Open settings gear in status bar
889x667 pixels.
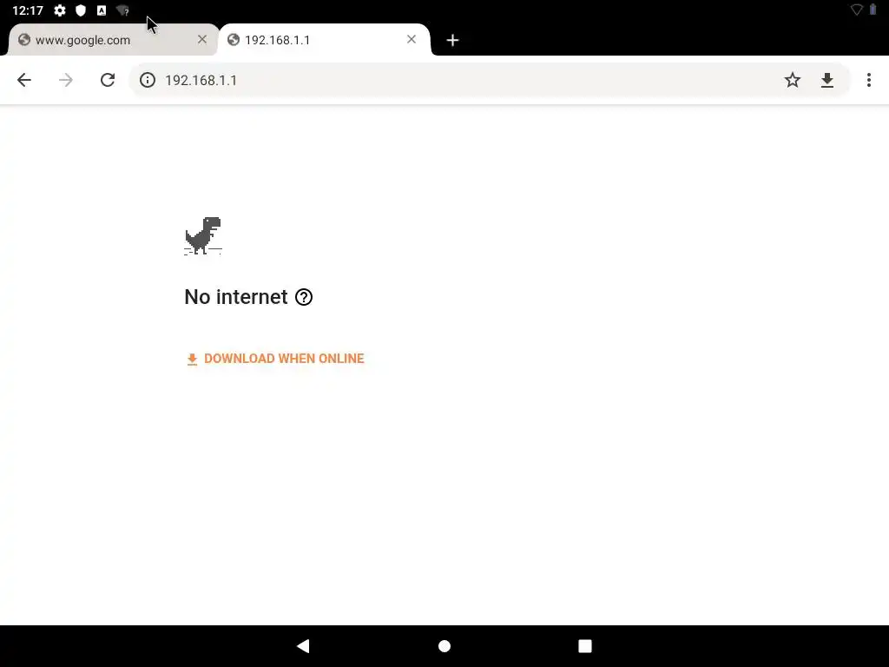click(x=60, y=10)
